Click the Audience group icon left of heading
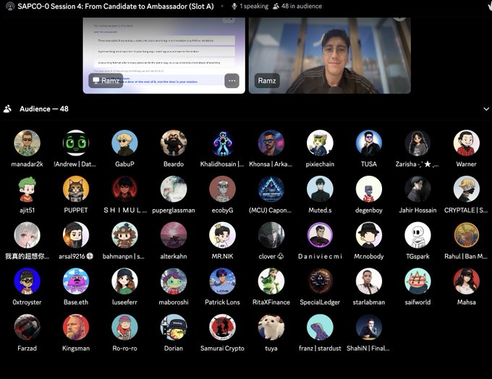492x379 pixels. (7, 109)
